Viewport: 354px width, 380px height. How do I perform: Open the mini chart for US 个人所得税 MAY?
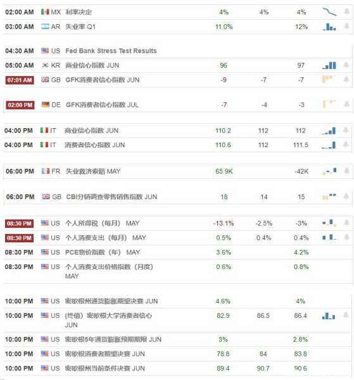[329, 223]
